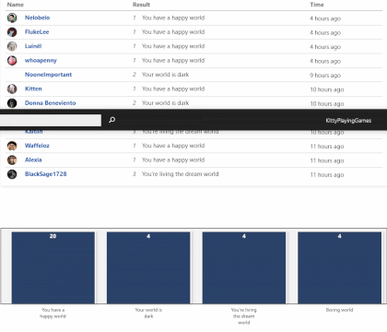
Task: Click the bar count value 20
Action: pos(53,236)
